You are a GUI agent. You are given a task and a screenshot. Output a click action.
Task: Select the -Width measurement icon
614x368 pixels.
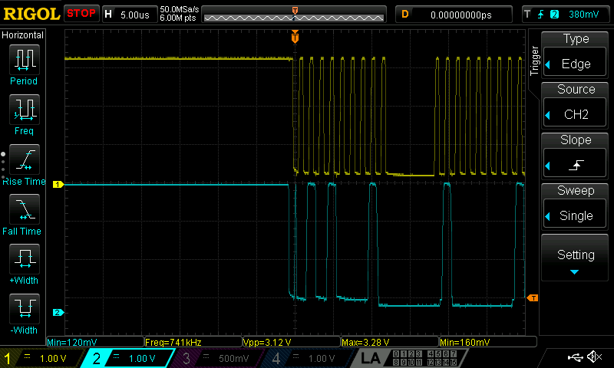[25, 308]
